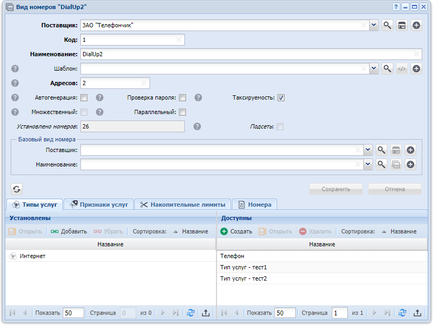
Task: Export the Установлены list with the upload icon
Action: (206, 313)
